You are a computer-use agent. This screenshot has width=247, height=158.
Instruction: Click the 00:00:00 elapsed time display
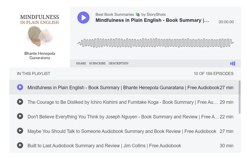click(x=226, y=22)
